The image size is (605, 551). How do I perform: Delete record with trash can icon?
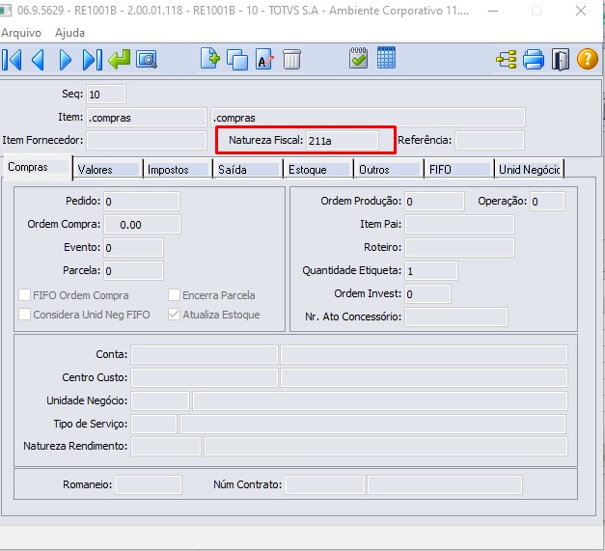[x=291, y=59]
